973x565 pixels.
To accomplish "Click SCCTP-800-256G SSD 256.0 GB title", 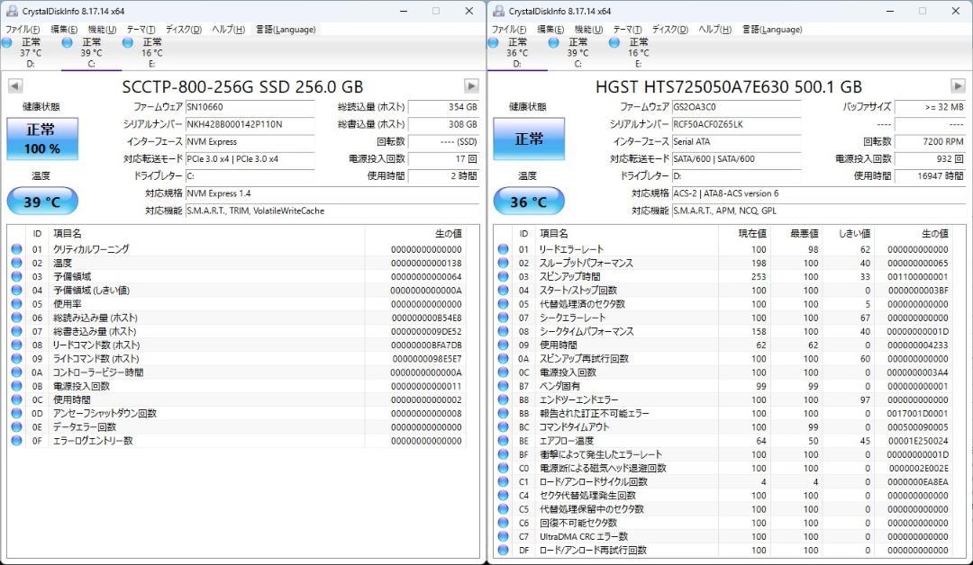I will [x=242, y=86].
